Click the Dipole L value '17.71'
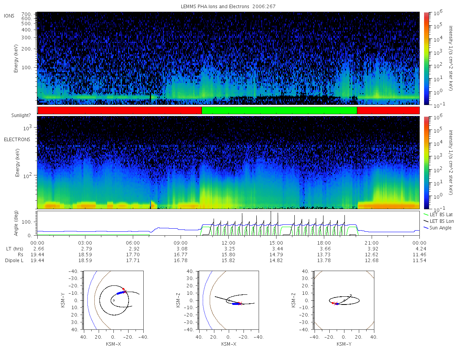 [x=133, y=261]
